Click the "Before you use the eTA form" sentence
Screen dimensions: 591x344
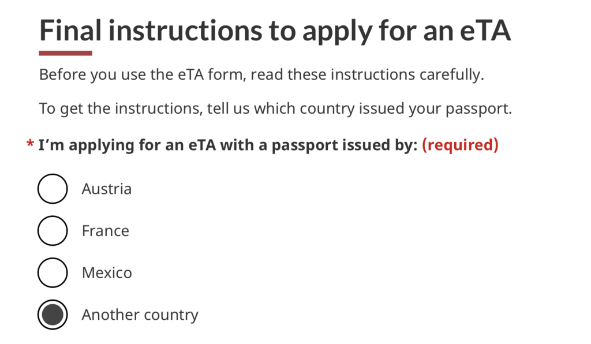(261, 75)
